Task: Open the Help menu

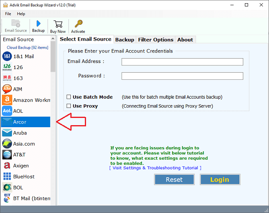Action: coord(21,14)
